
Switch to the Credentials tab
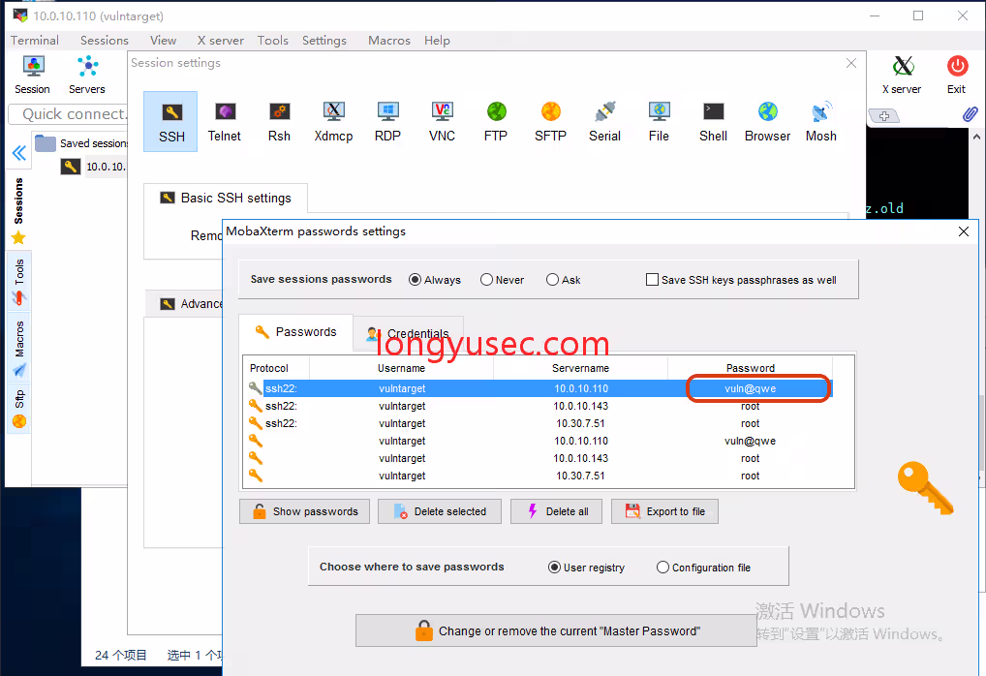[x=408, y=334]
